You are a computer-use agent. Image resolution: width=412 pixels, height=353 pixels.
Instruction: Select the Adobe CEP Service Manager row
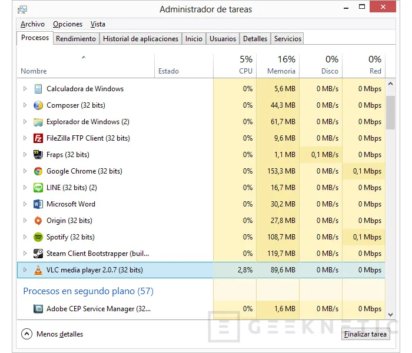click(201, 309)
